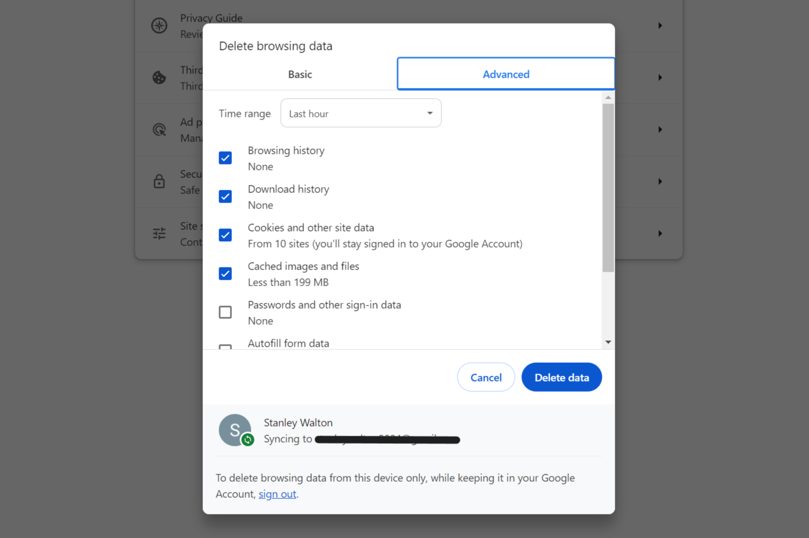
Task: Click Stanley Walton's profile avatar
Action: (x=235, y=430)
